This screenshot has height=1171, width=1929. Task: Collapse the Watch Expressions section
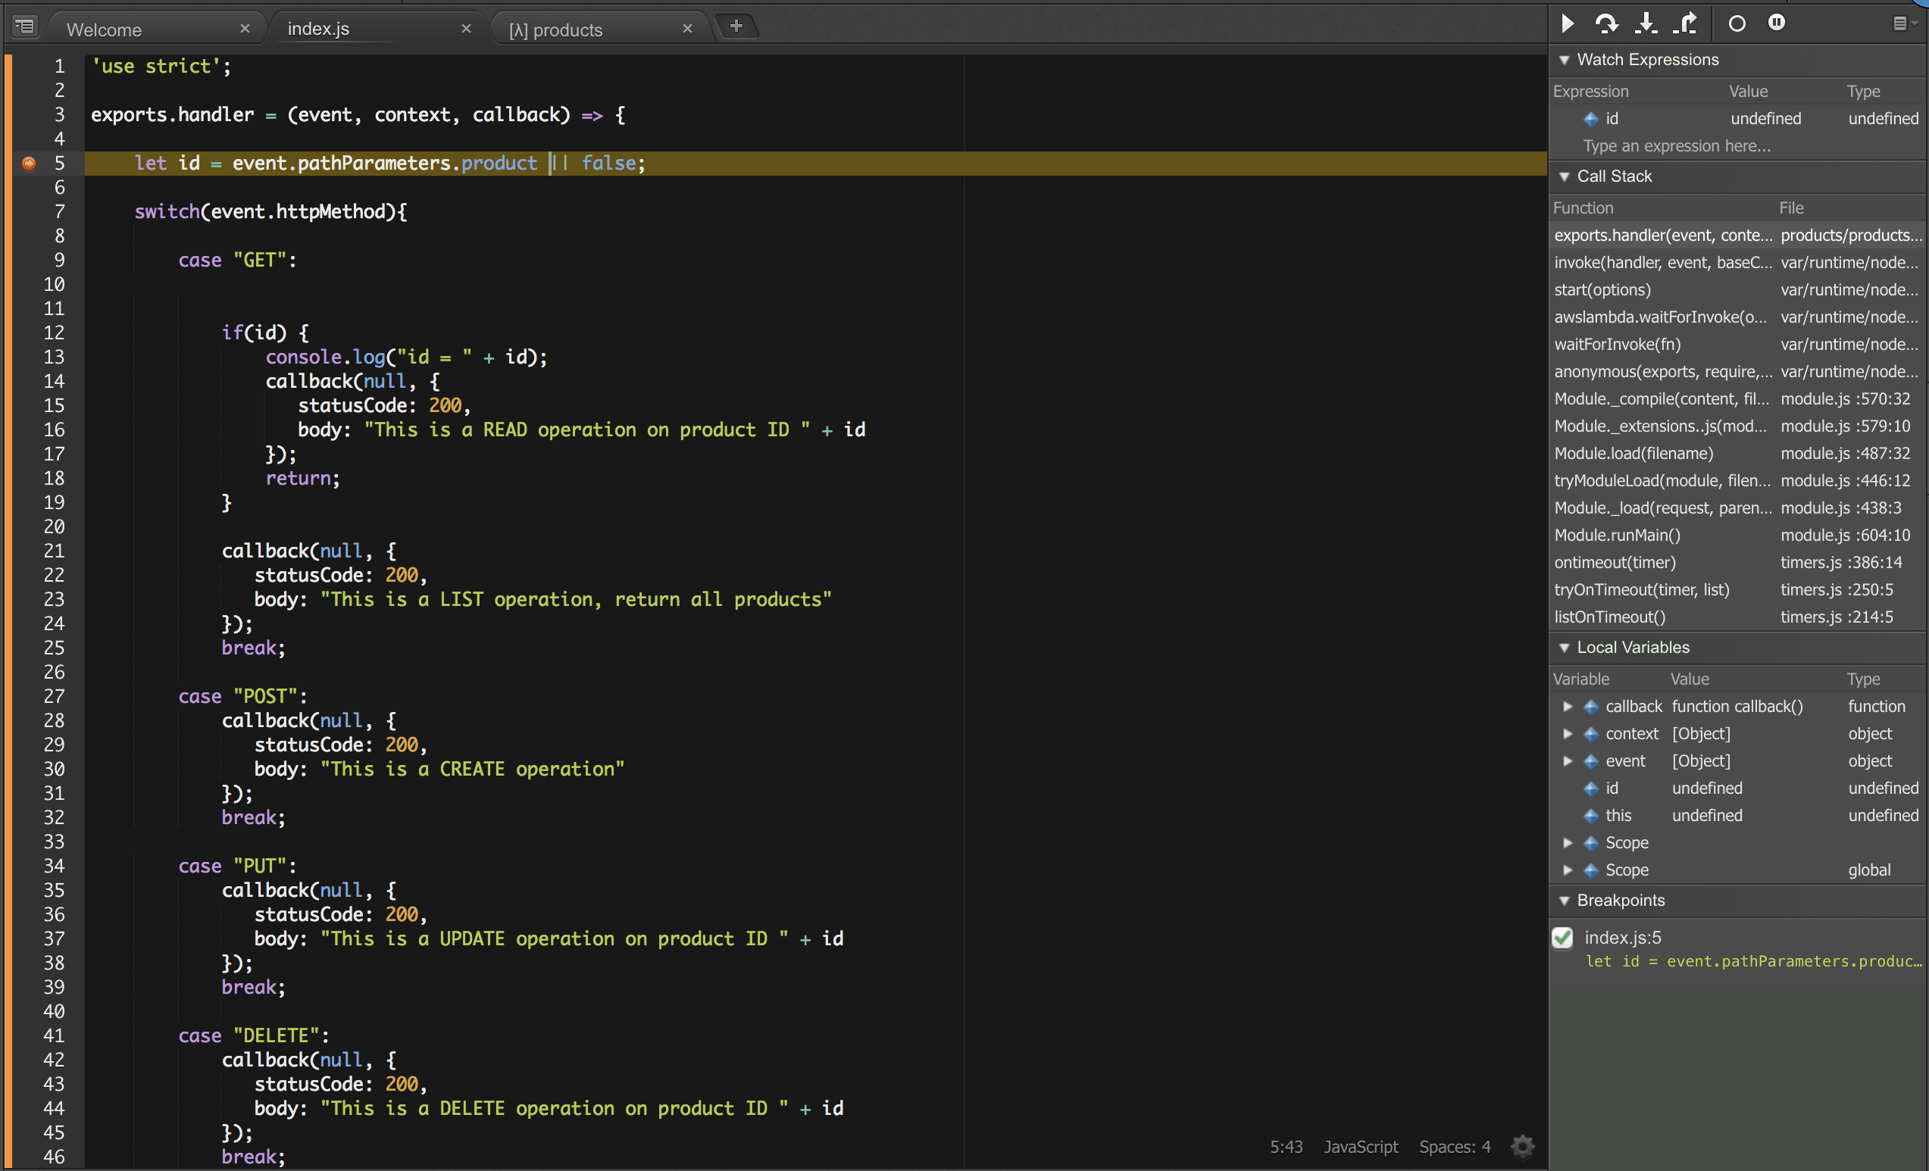click(x=1564, y=61)
